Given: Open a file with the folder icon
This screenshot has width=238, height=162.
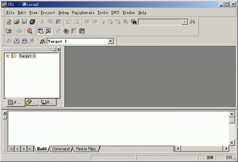Looking at the screenshot, I should pos(17,22).
